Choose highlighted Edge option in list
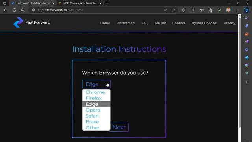Image resolution: width=252 pixels, height=142 pixels. click(96, 104)
